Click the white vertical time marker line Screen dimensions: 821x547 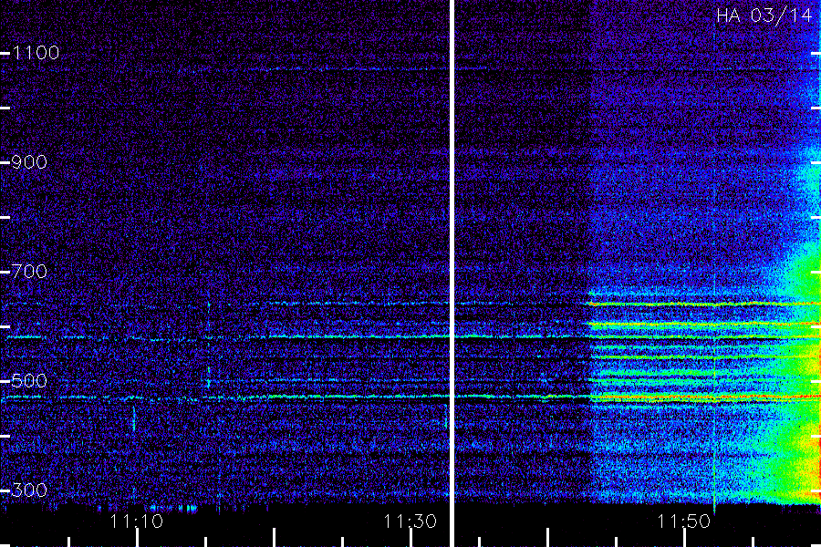tap(452, 273)
